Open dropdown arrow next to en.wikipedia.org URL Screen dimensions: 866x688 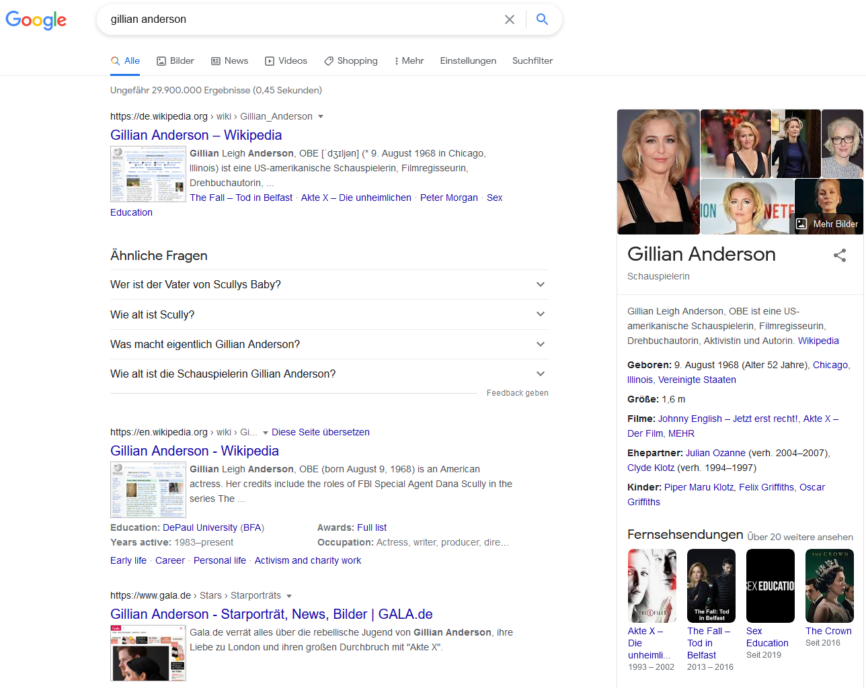point(266,433)
